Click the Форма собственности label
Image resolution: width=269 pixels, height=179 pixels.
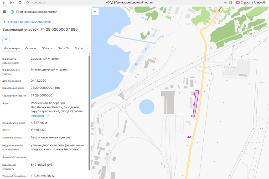click(14, 157)
